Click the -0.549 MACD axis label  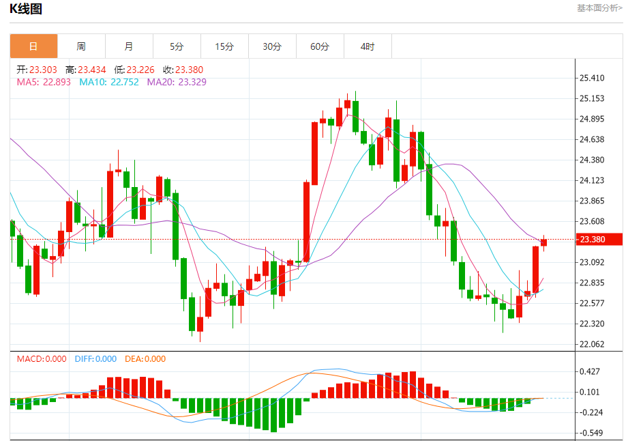pyautogui.click(x=591, y=433)
